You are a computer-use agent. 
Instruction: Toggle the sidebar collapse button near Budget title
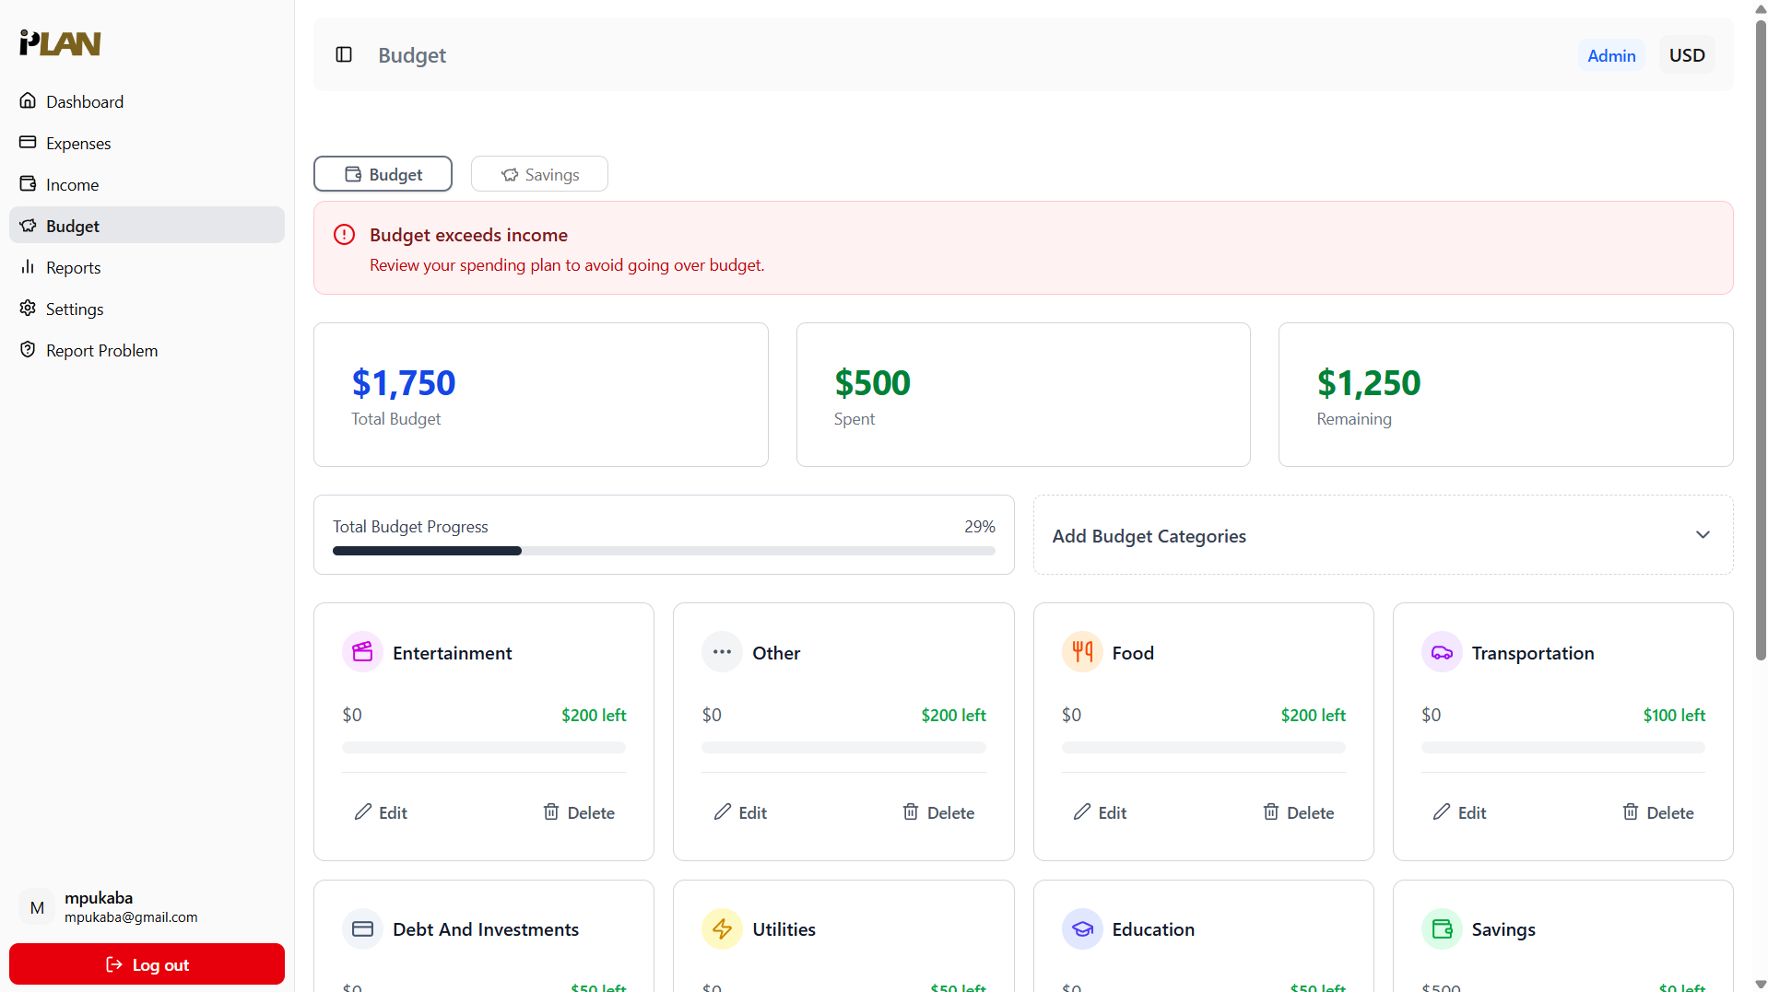[344, 54]
